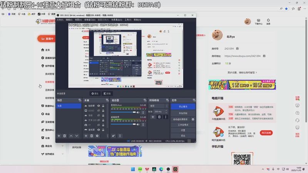Move selected scene up with arrow
Viewport: 308px width, 173px height.
point(71,136)
